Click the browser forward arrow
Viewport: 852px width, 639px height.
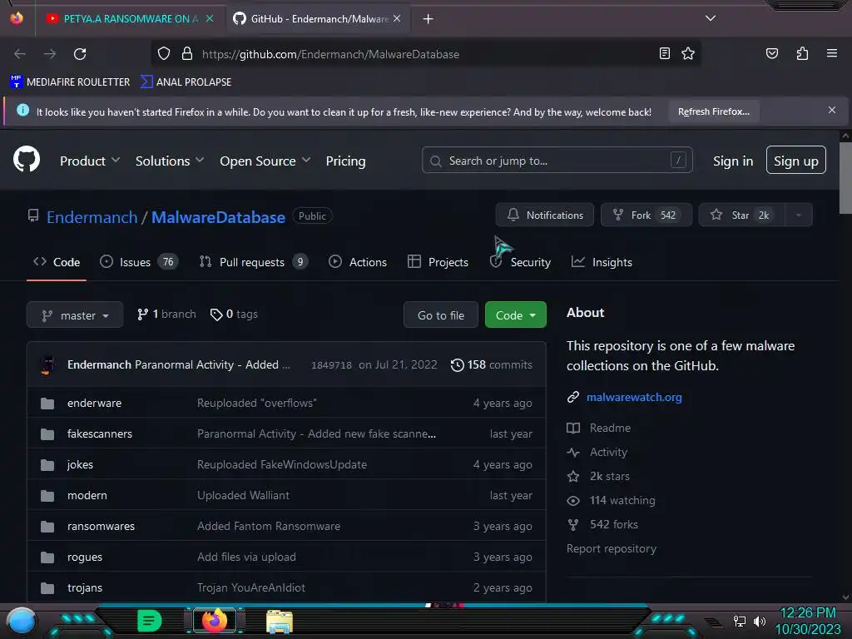(50, 54)
